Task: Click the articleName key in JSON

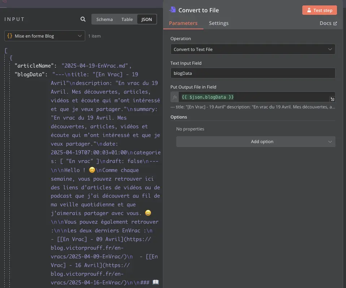Action: 34,66
